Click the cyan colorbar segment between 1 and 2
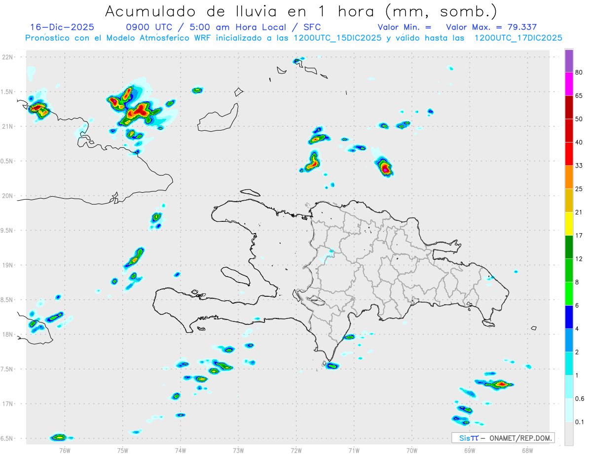 [569, 364]
